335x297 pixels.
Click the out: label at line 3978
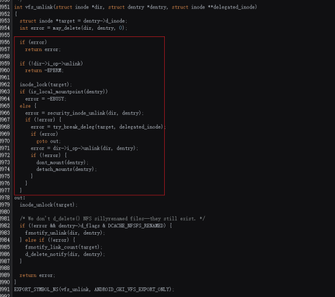pyautogui.click(x=19, y=198)
